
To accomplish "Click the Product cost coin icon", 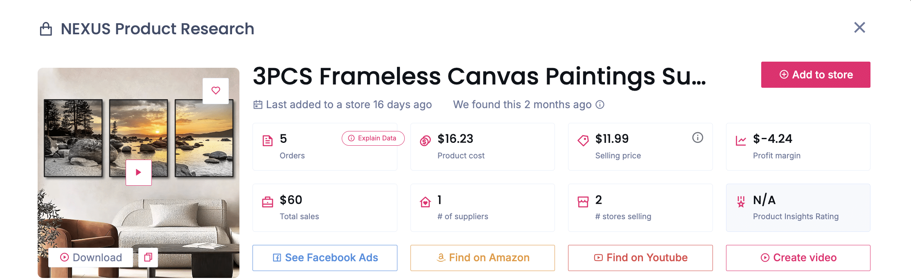I will pyautogui.click(x=425, y=141).
